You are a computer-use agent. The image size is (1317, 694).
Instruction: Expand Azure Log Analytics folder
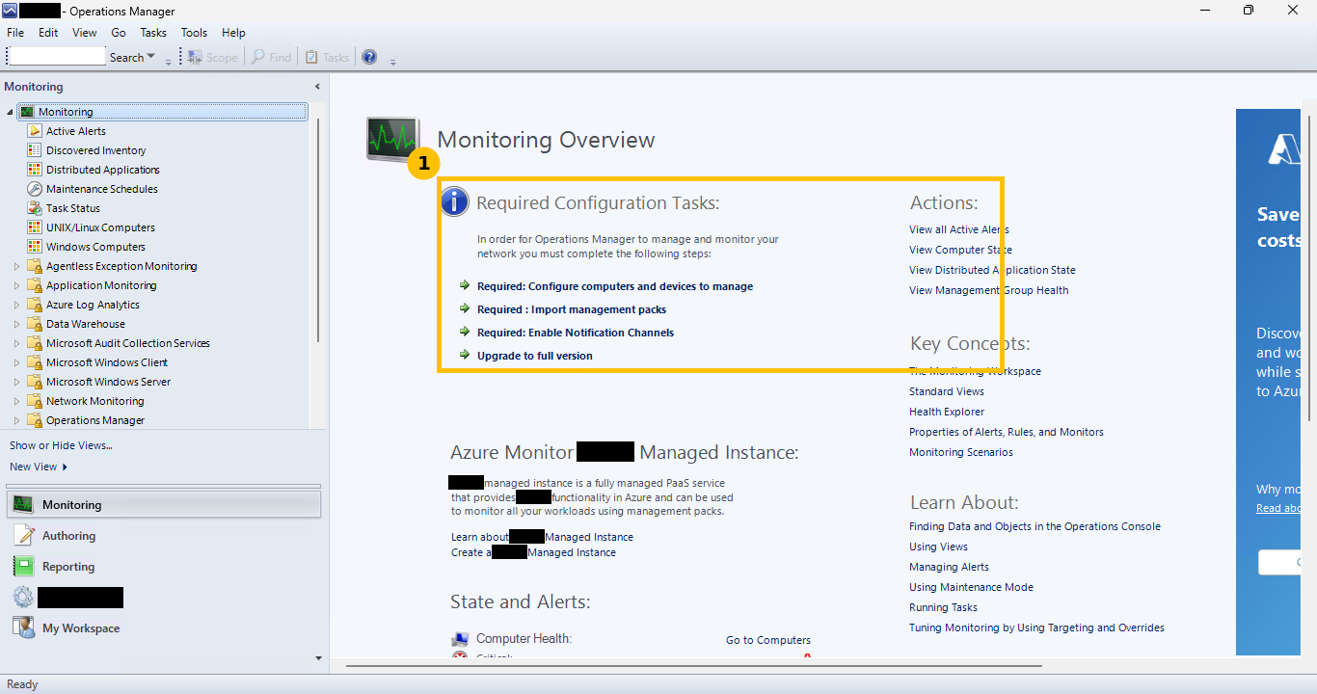16,305
